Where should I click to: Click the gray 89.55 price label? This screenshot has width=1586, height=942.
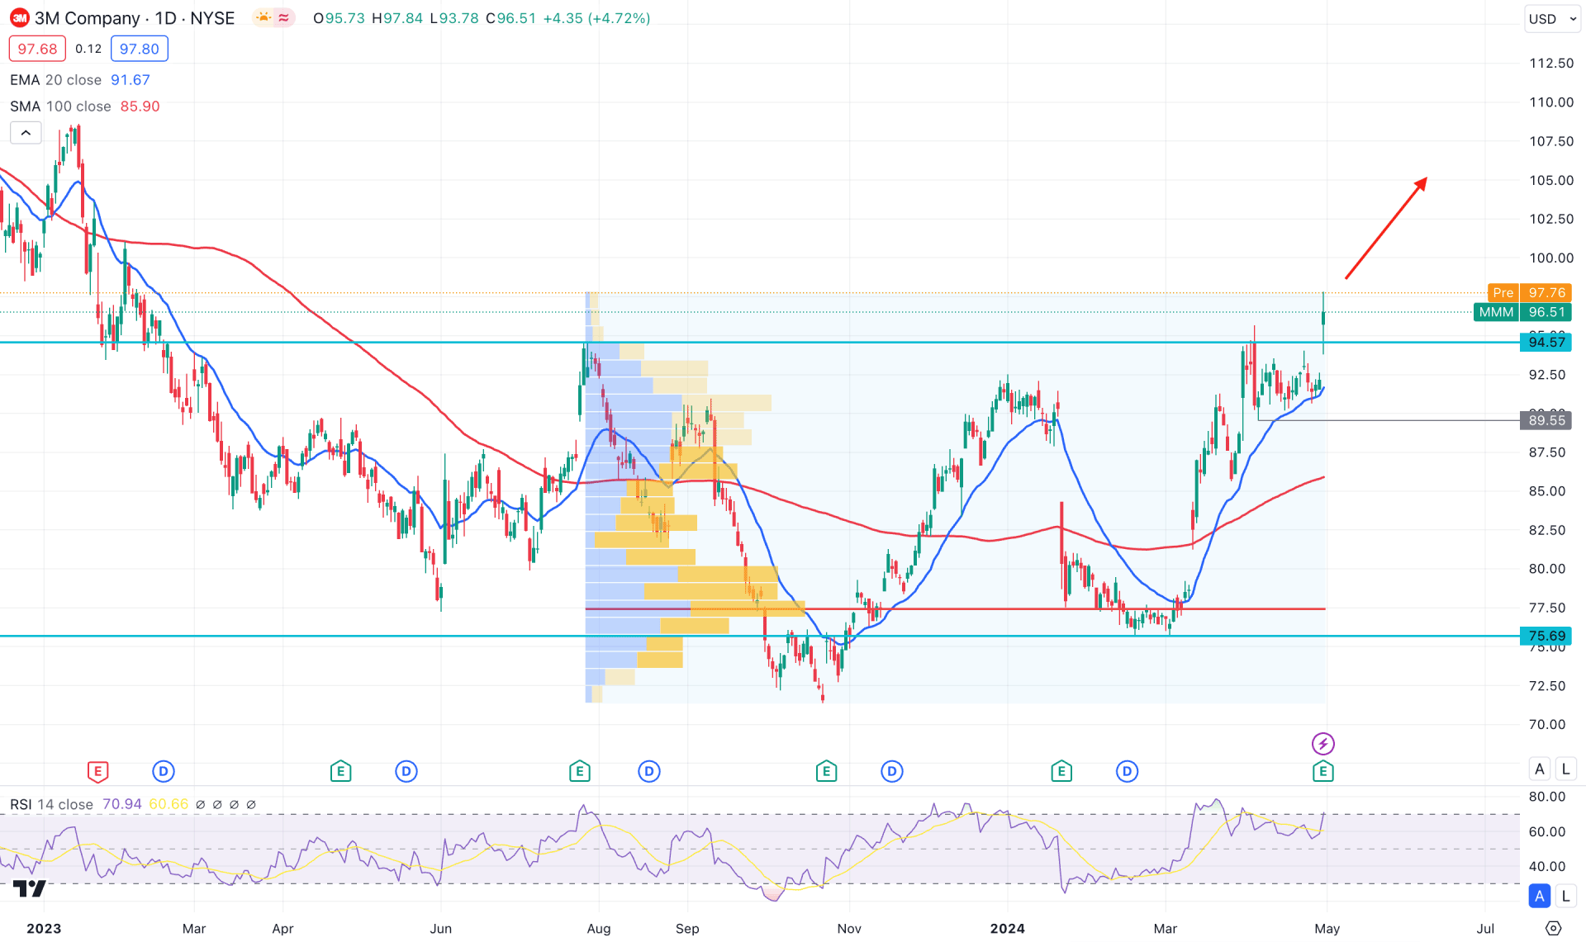click(1546, 420)
